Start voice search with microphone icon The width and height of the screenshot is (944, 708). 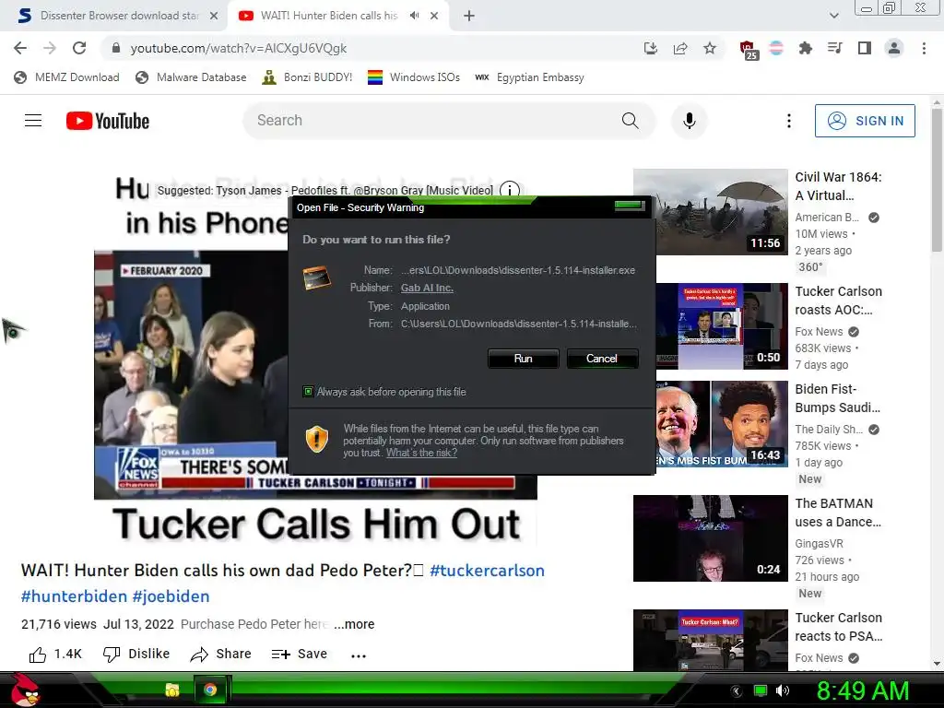coord(690,121)
